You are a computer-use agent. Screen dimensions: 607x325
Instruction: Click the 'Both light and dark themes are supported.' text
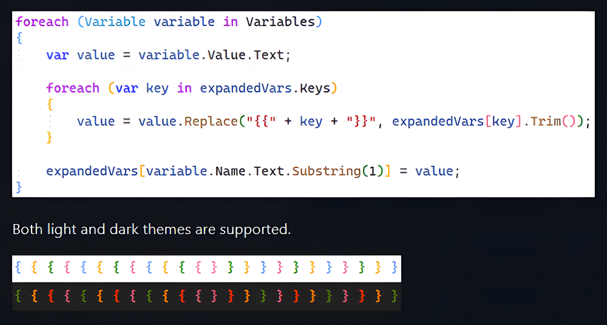(151, 229)
